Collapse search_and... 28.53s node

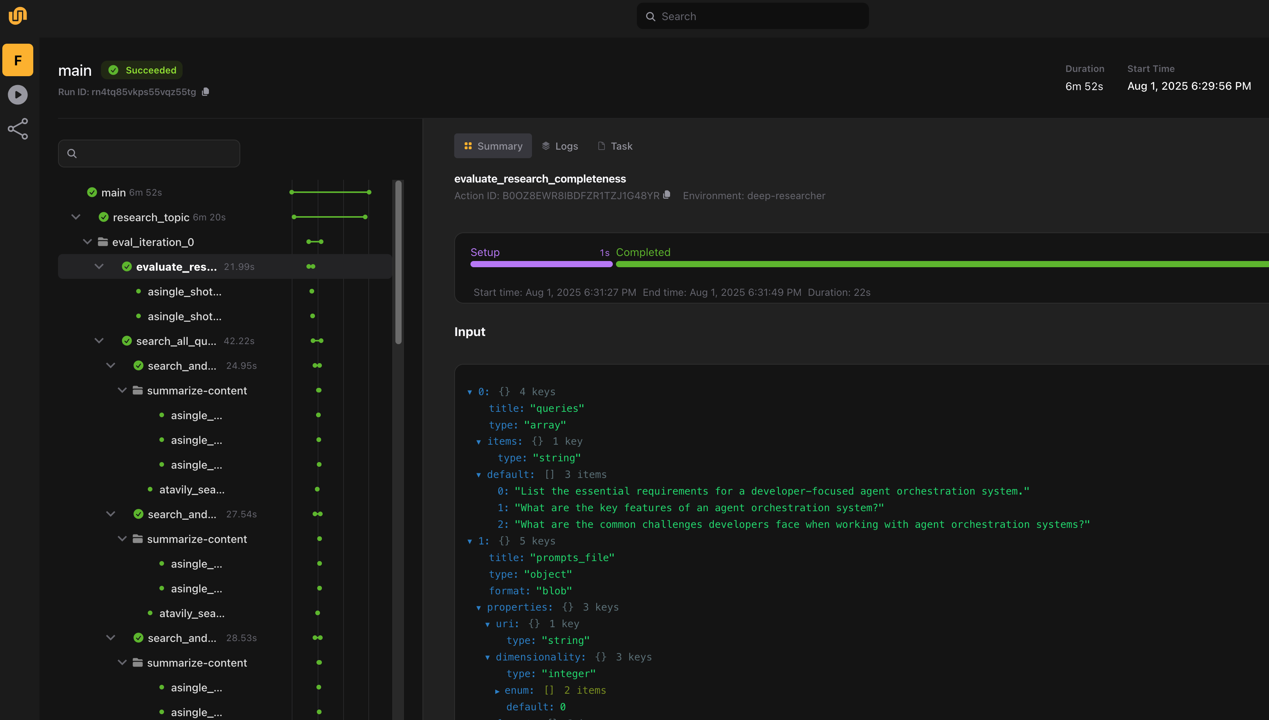click(110, 637)
